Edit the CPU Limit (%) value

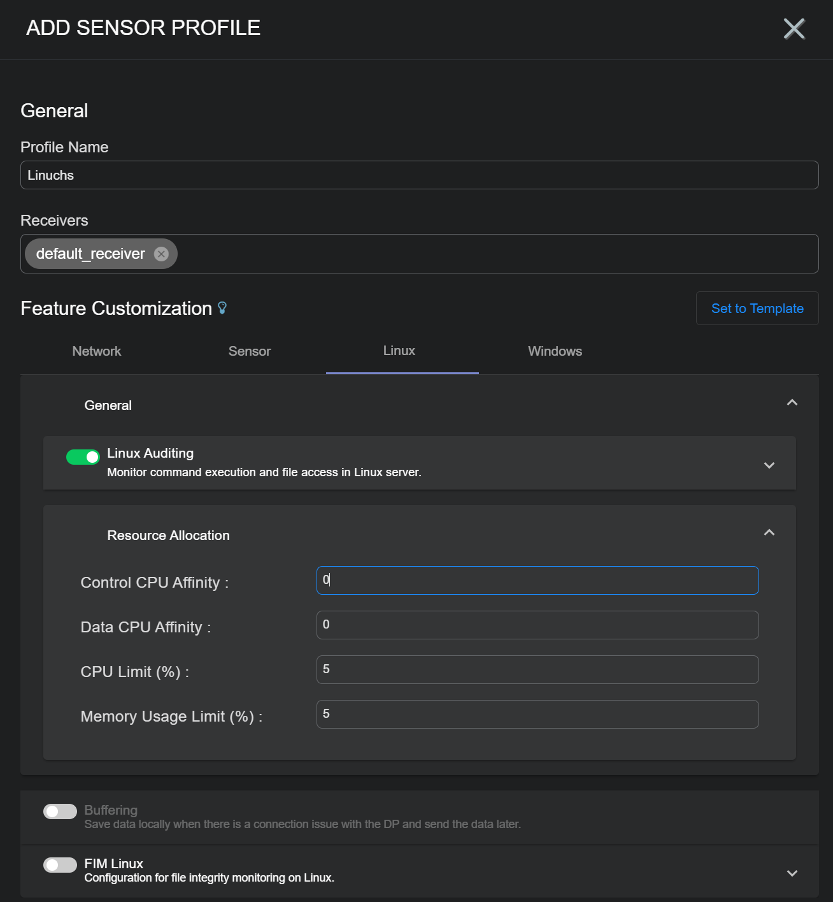(x=537, y=669)
